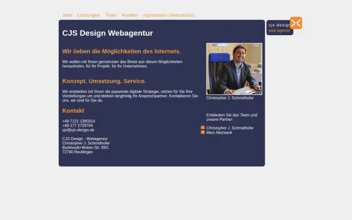
Task: Click the email address cjs@cjs-design.de
Action: (x=78, y=130)
